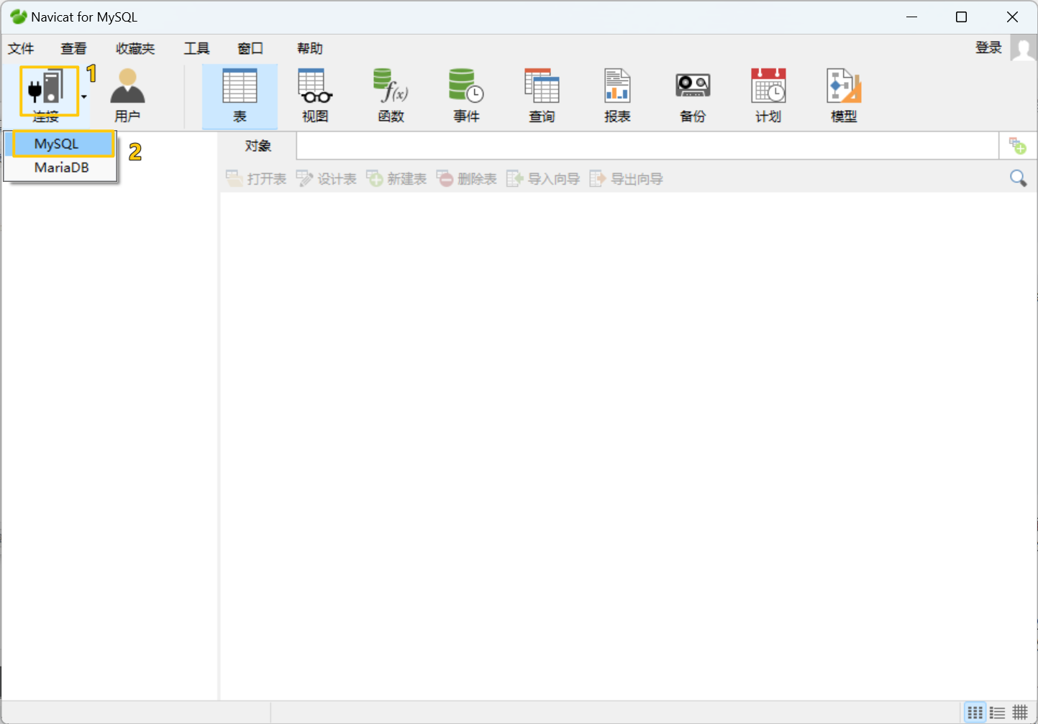Click the search magnifier icon

point(1018,178)
